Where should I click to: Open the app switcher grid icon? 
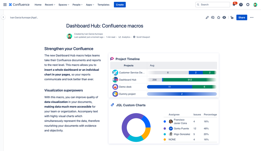pyautogui.click(x=5, y=5)
